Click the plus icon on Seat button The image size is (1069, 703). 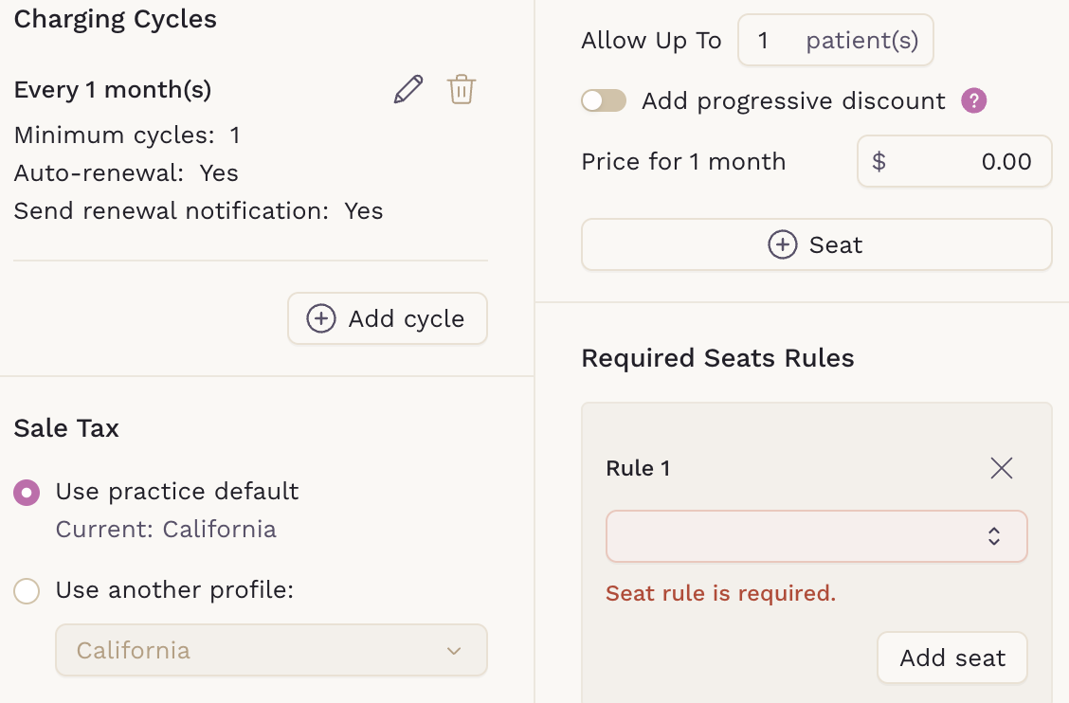tap(782, 245)
